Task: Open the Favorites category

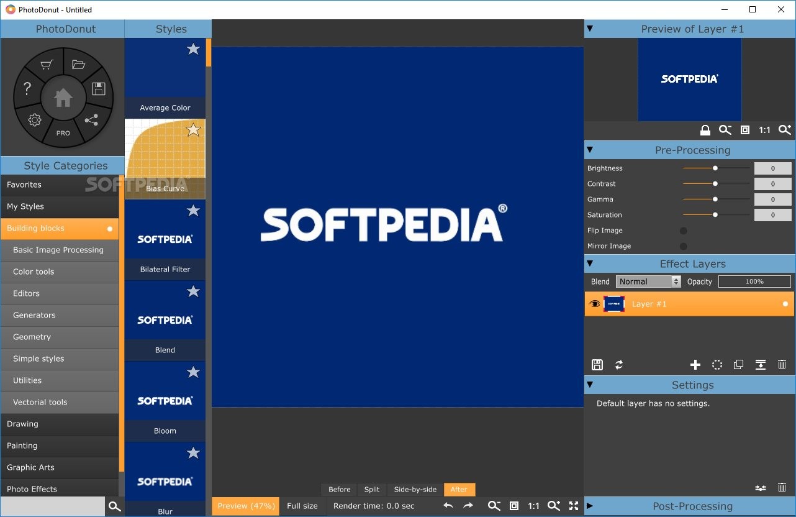Action: [60, 185]
